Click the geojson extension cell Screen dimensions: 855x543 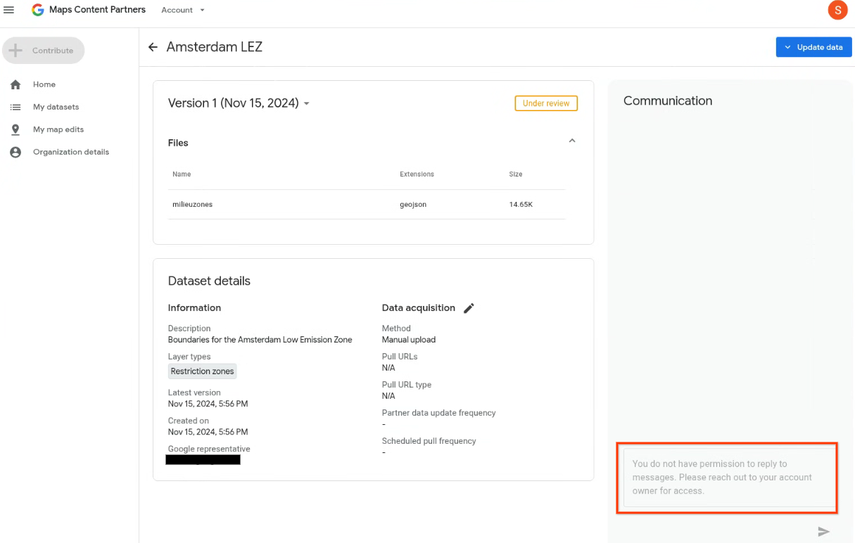coord(413,204)
